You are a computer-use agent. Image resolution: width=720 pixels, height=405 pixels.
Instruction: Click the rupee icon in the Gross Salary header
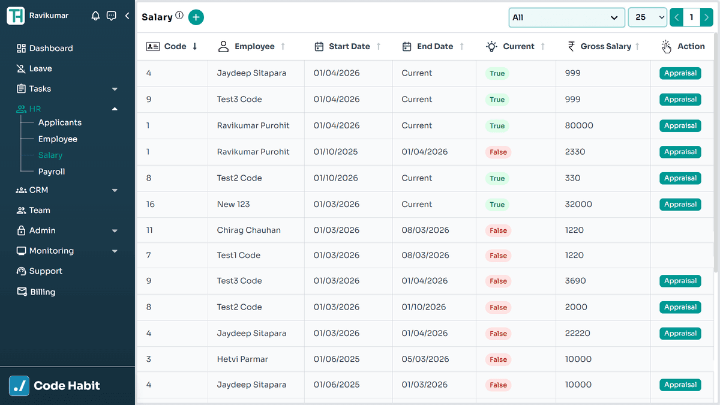571,46
